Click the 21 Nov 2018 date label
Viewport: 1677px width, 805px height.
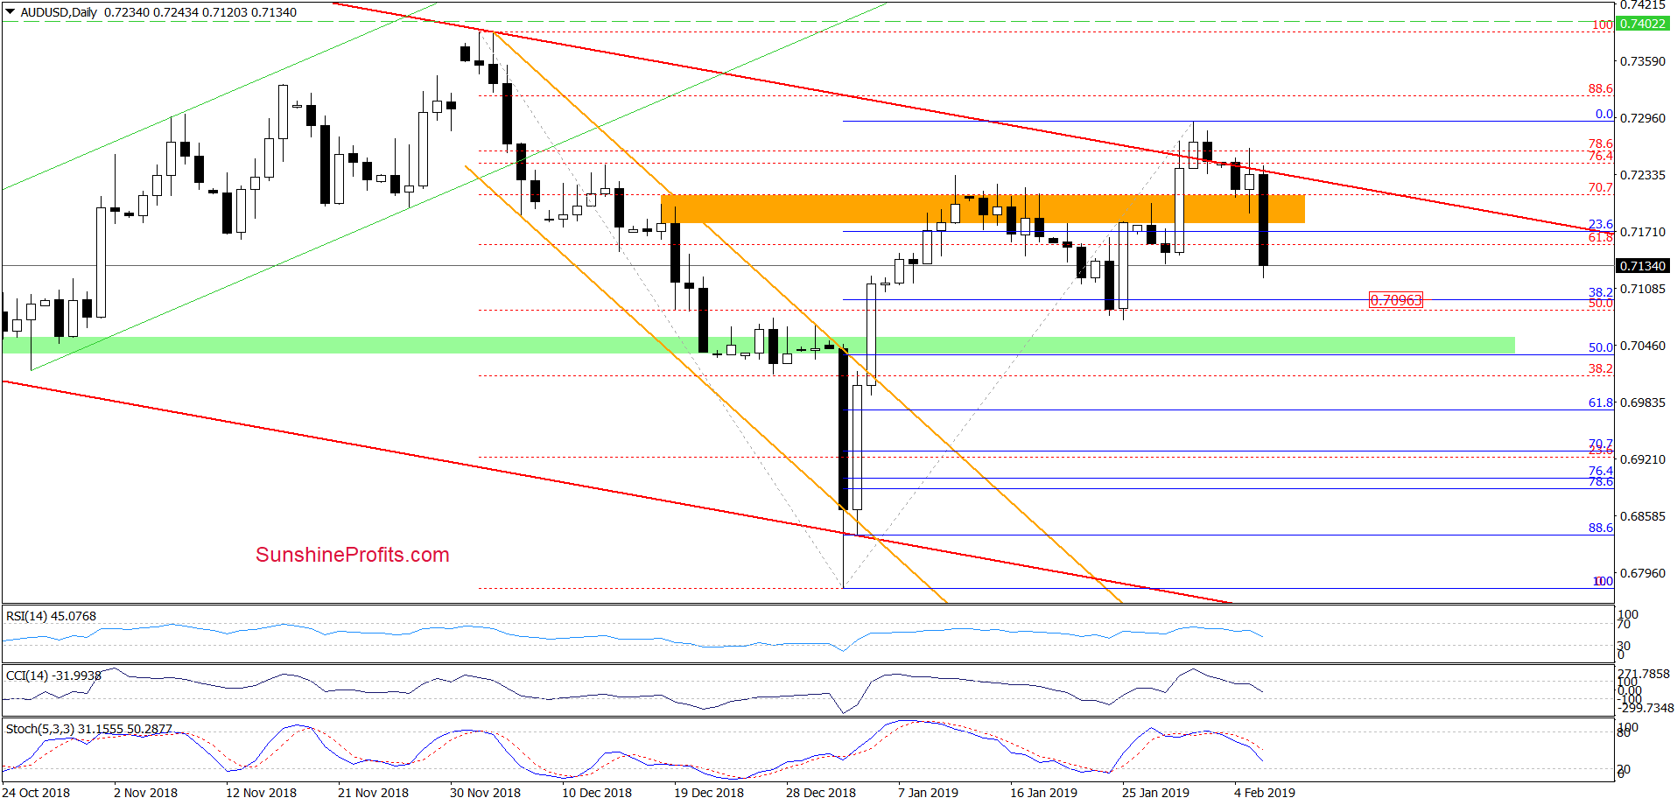tap(373, 793)
